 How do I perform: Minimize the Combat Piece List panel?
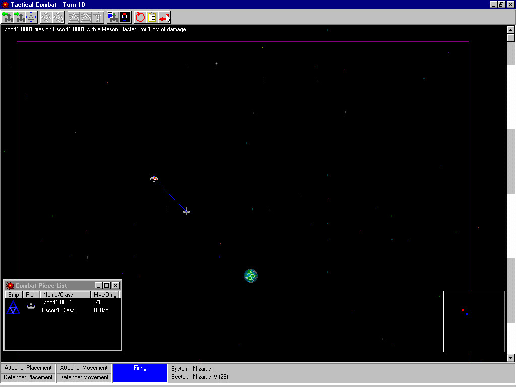click(98, 286)
